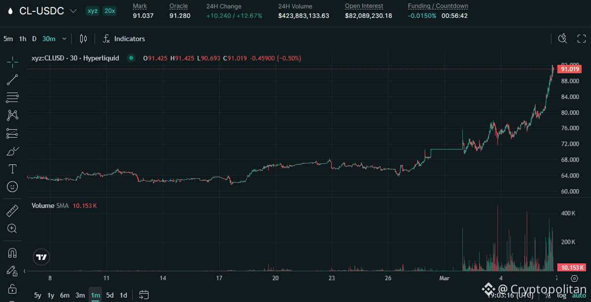Expand the timeframe chevron next to 30m

point(65,38)
